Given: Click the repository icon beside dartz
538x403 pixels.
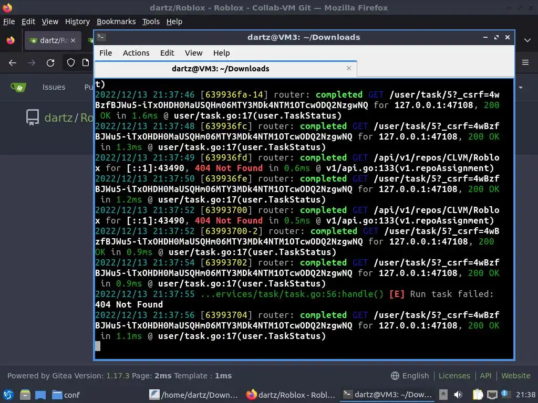Looking at the screenshot, I should pyautogui.click(x=33, y=118).
